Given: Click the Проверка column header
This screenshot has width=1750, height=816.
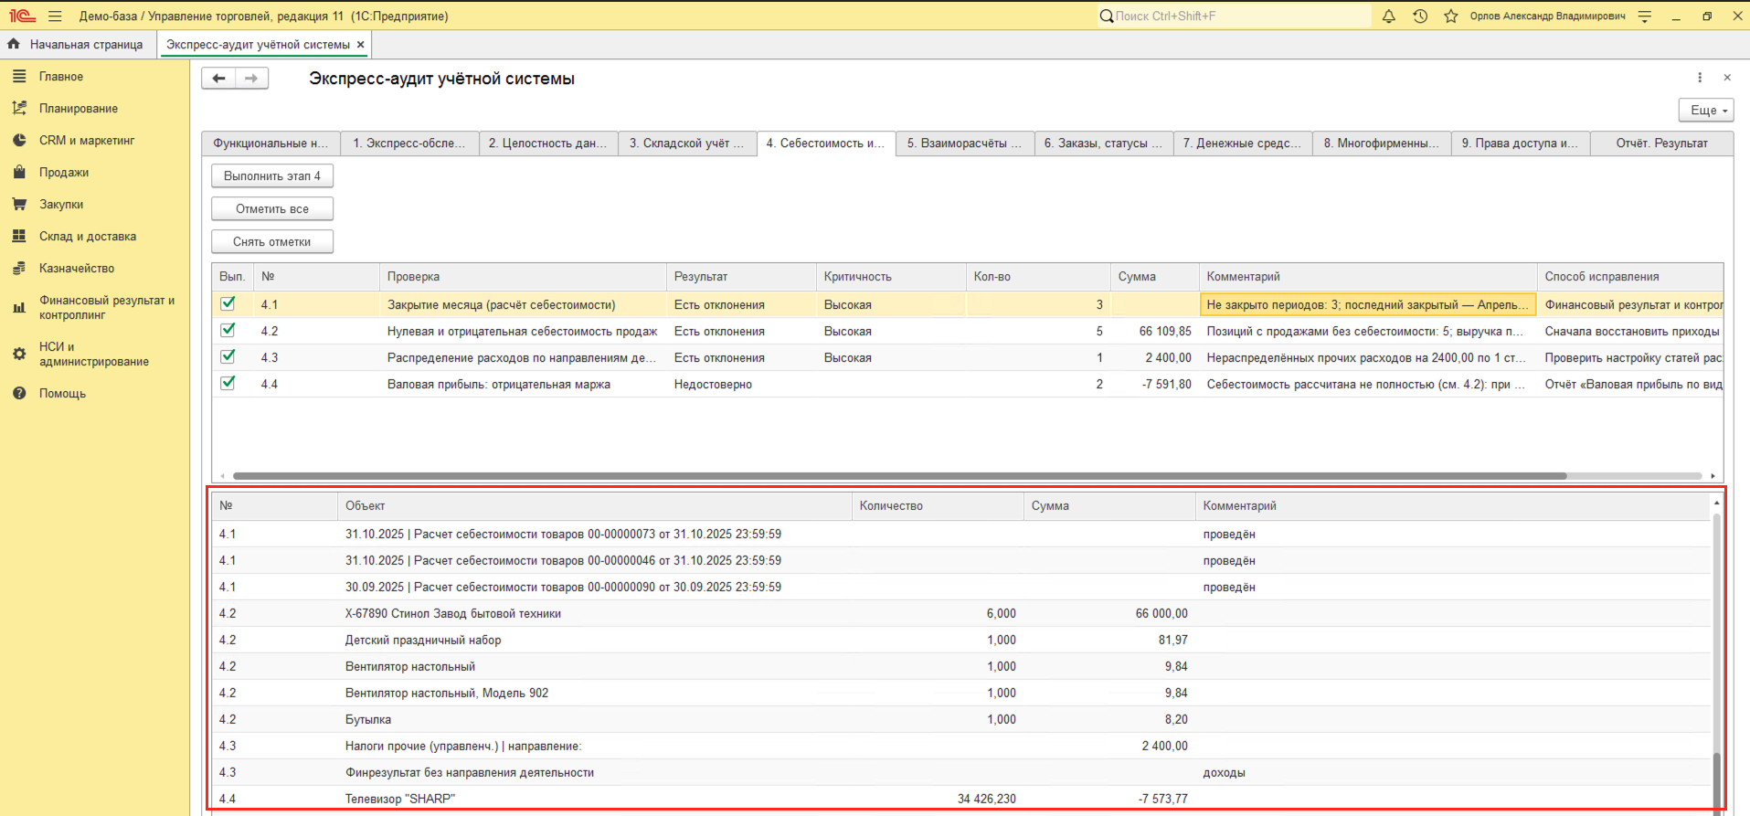Looking at the screenshot, I should pos(523,277).
